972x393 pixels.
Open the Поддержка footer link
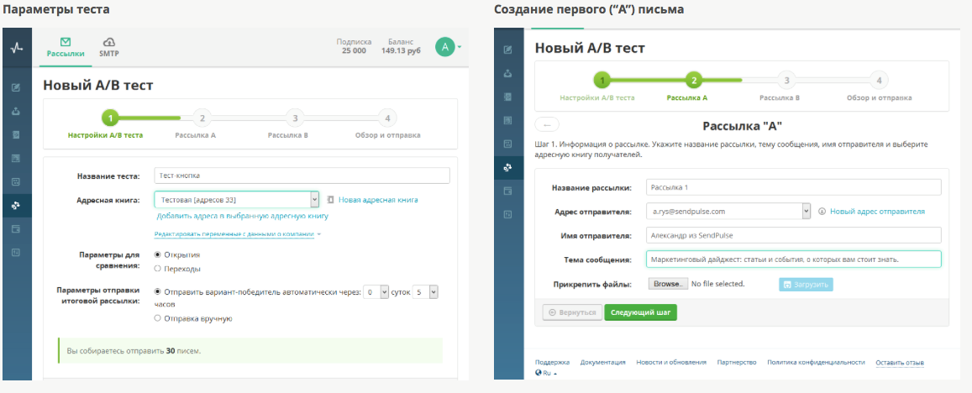(x=552, y=362)
